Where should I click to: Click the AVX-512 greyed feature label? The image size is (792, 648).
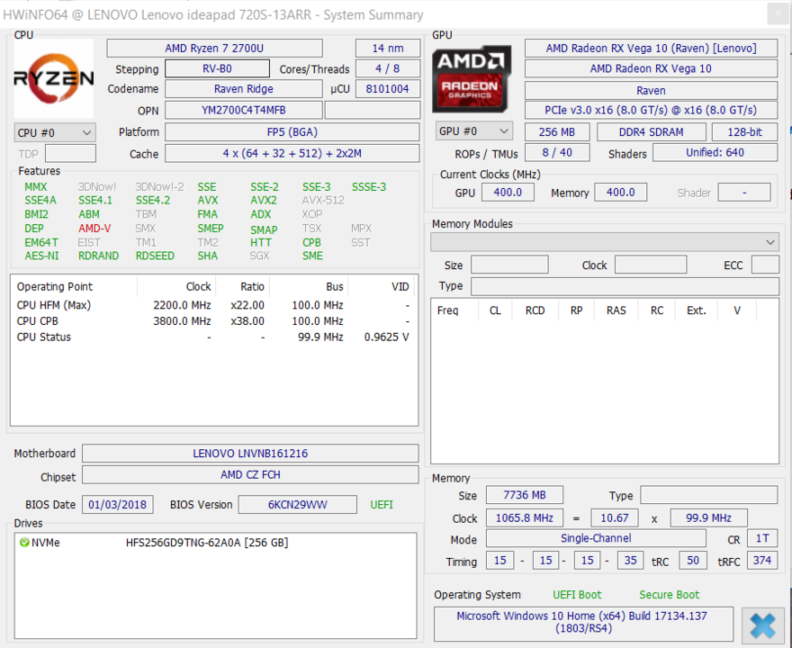pyautogui.click(x=323, y=201)
